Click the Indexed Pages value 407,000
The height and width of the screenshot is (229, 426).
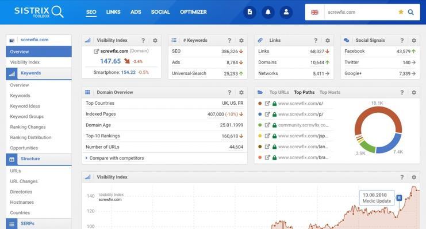click(216, 114)
